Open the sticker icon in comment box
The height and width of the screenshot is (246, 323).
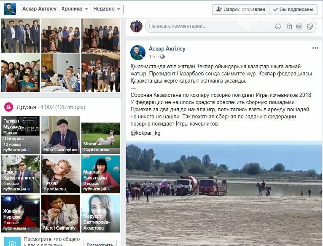[310, 27]
